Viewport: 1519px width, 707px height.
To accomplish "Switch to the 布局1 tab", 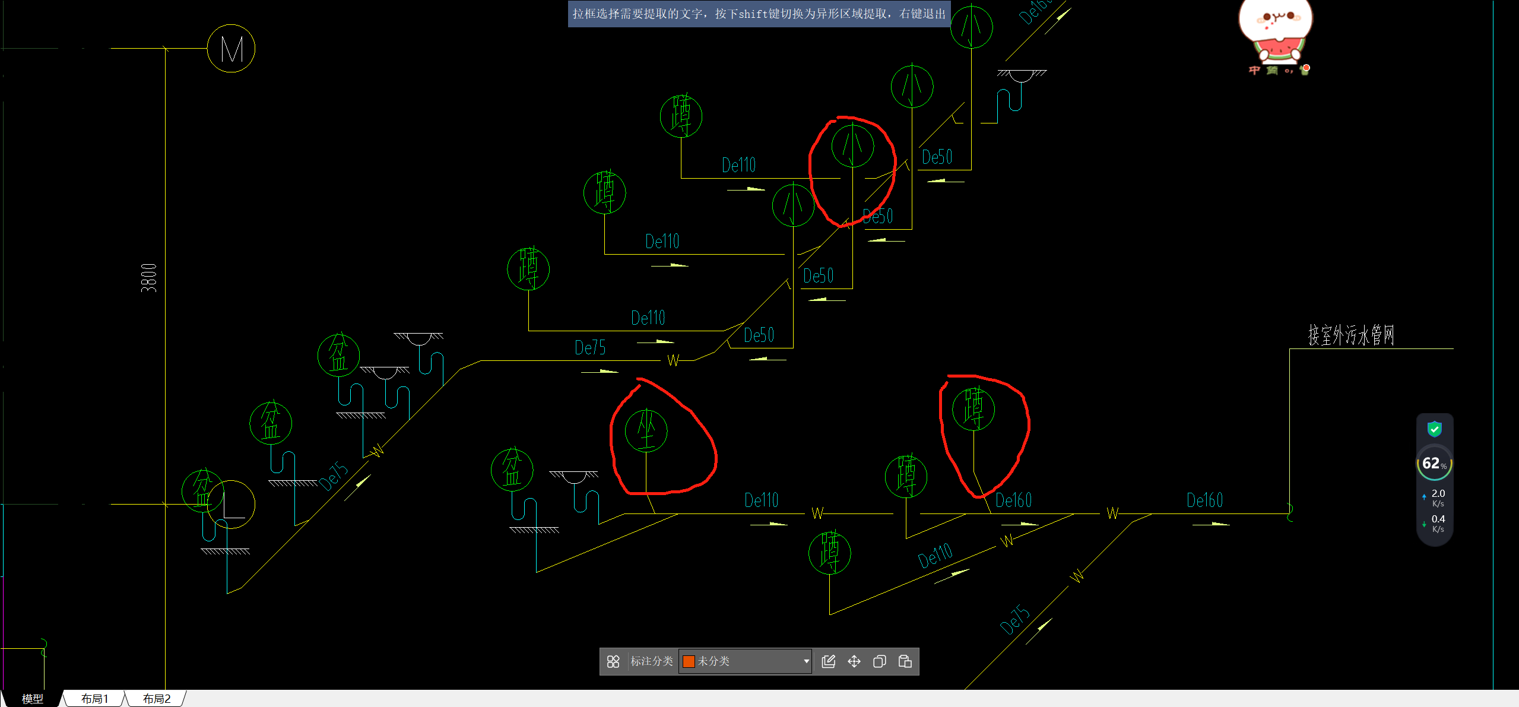I will pyautogui.click(x=95, y=699).
